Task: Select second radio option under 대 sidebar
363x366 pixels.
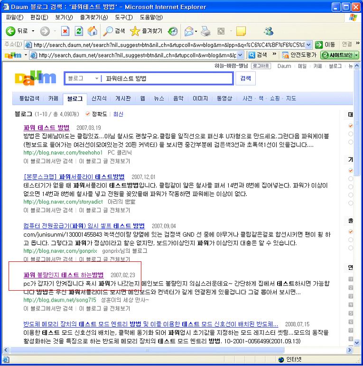Action: [x=350, y=134]
